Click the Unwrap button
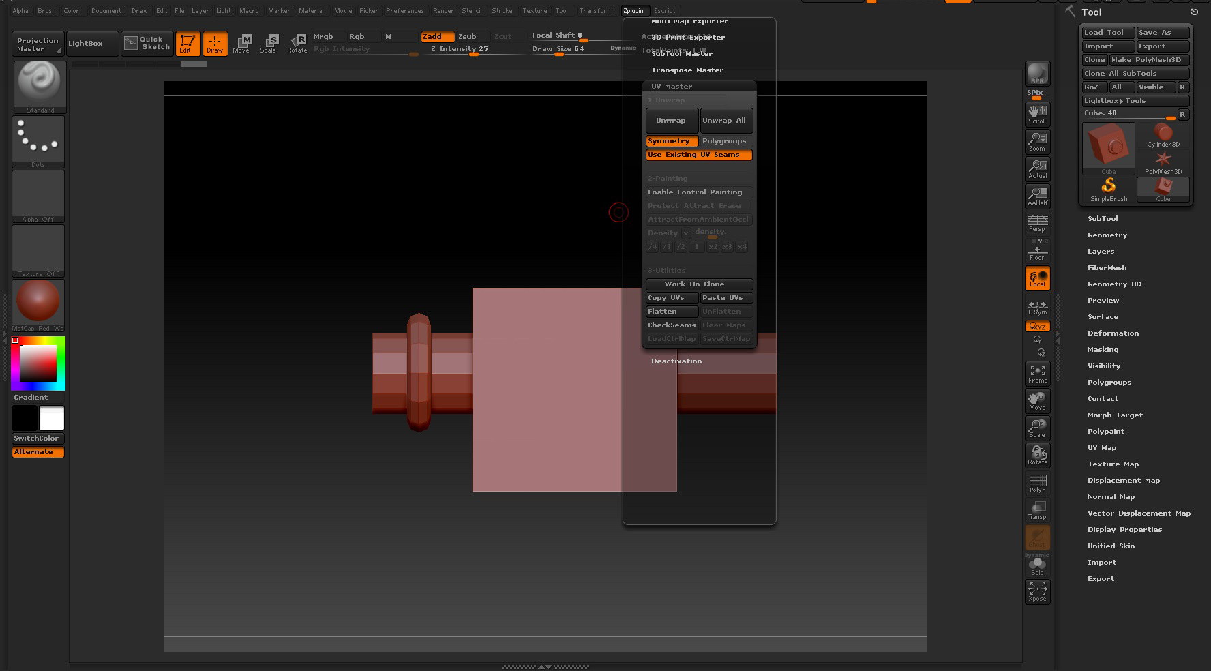This screenshot has width=1211, height=671. coord(671,121)
